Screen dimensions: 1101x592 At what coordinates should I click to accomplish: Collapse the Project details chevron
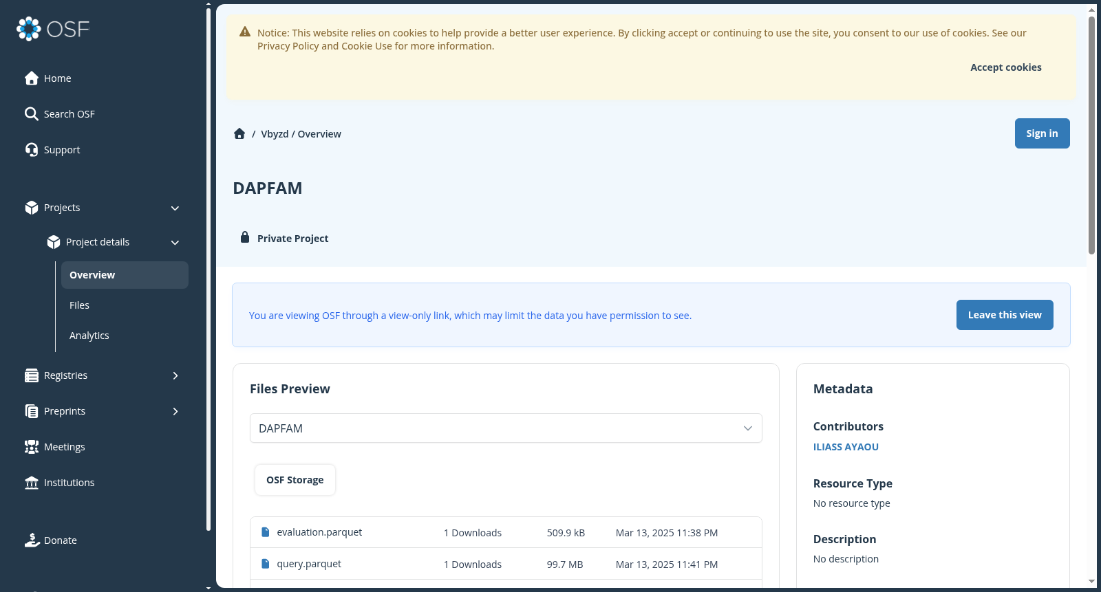[x=175, y=243]
